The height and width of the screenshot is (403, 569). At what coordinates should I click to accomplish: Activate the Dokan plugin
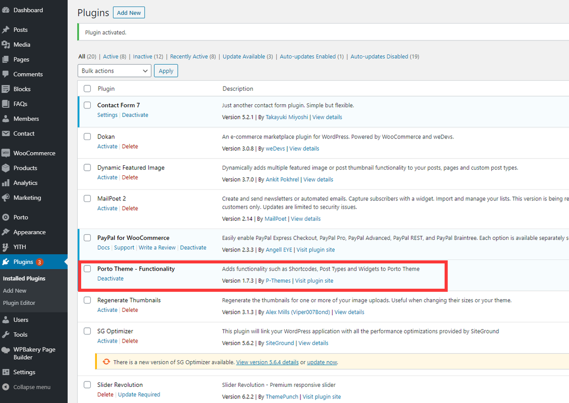(107, 147)
